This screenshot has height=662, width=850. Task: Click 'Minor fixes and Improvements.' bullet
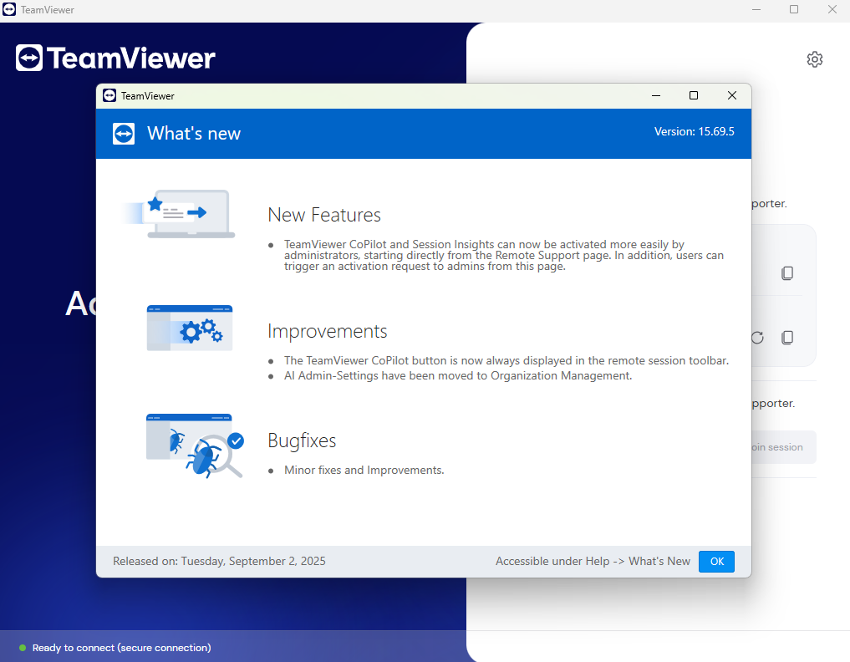364,470
